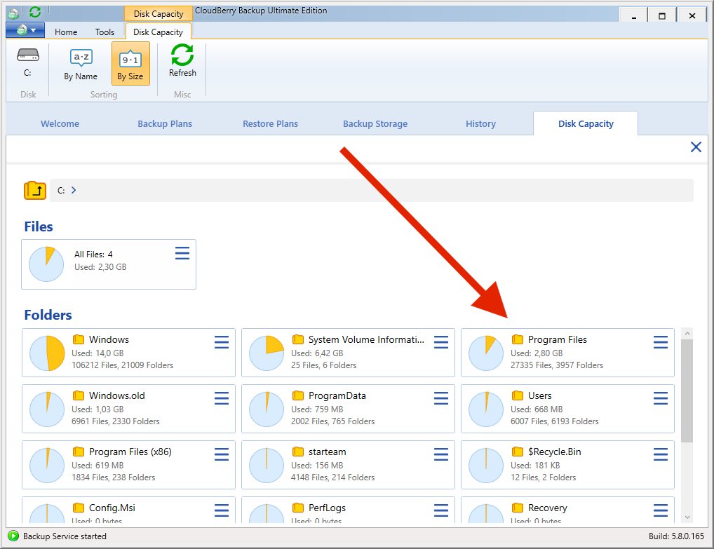Click the folders list scrollbar thumb

coord(687,391)
